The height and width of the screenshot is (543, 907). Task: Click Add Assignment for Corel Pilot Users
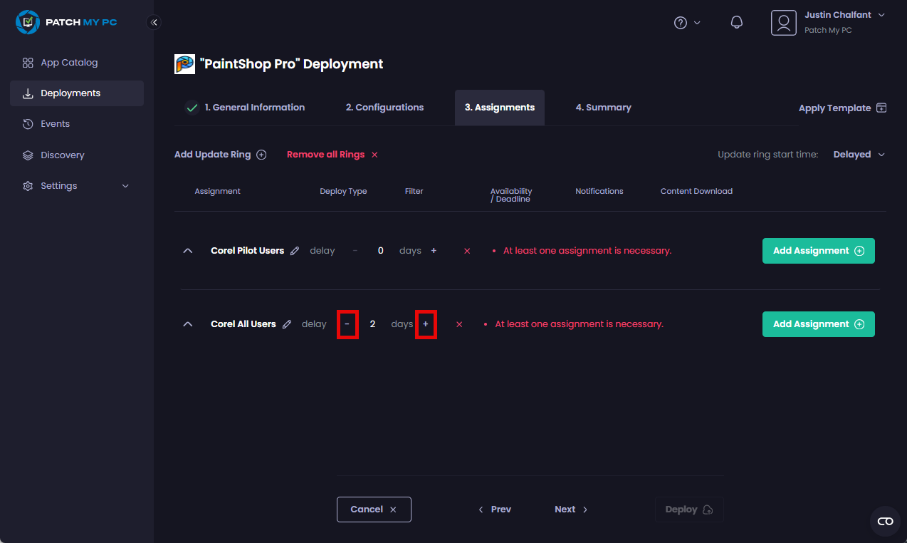click(x=817, y=250)
